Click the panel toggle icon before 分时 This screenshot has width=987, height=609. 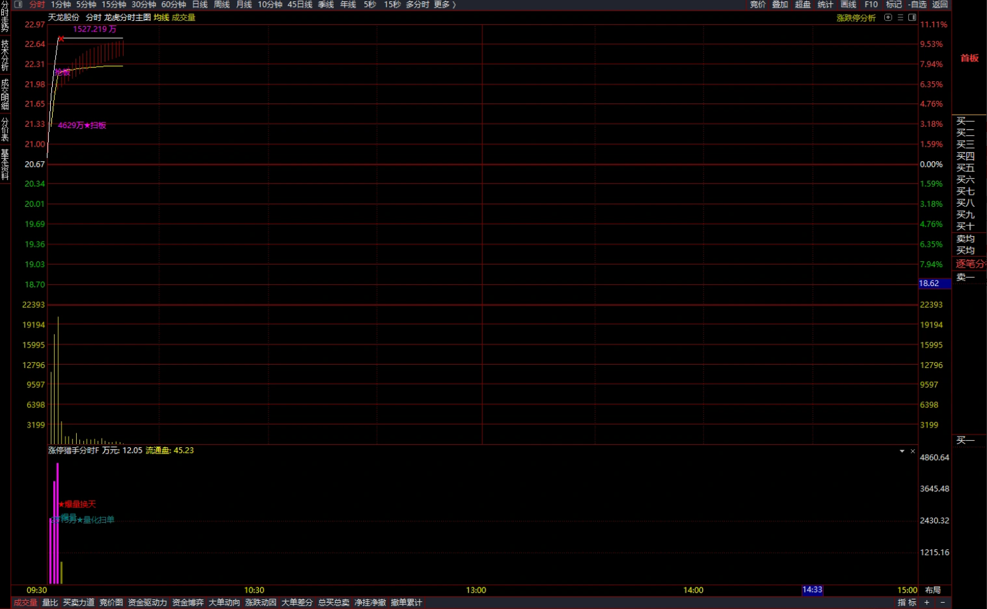click(18, 4)
